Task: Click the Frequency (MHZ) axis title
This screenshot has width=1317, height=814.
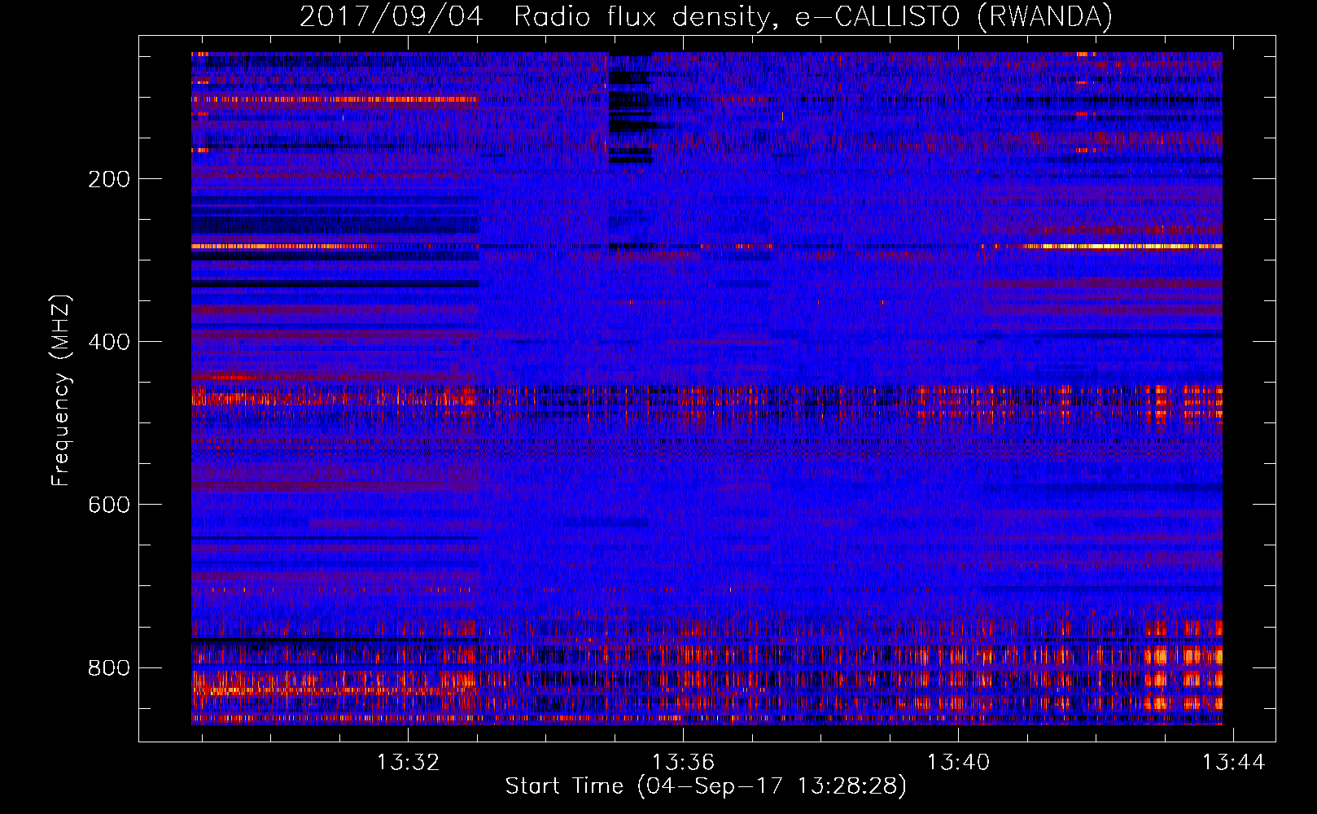Action: tap(61, 391)
